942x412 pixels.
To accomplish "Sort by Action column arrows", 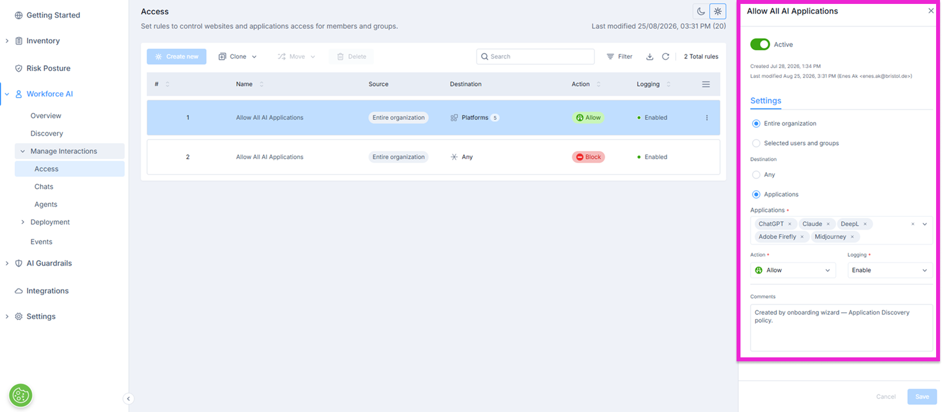I will (599, 84).
